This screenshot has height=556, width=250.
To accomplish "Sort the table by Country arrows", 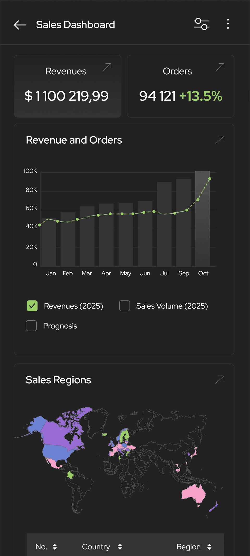I will tap(120, 547).
